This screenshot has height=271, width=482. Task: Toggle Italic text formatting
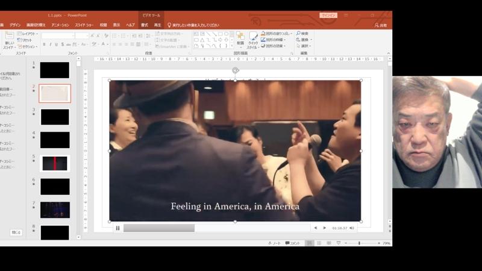pyautogui.click(x=50, y=44)
